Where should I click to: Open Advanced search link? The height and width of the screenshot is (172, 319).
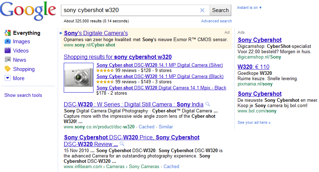click(x=216, y=21)
